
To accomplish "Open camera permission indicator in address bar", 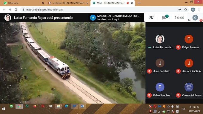I will 180,10.
